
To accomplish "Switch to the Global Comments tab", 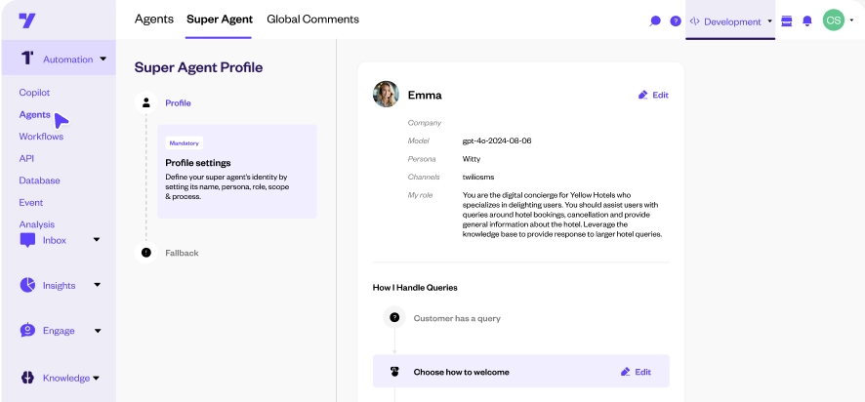I will click(312, 20).
